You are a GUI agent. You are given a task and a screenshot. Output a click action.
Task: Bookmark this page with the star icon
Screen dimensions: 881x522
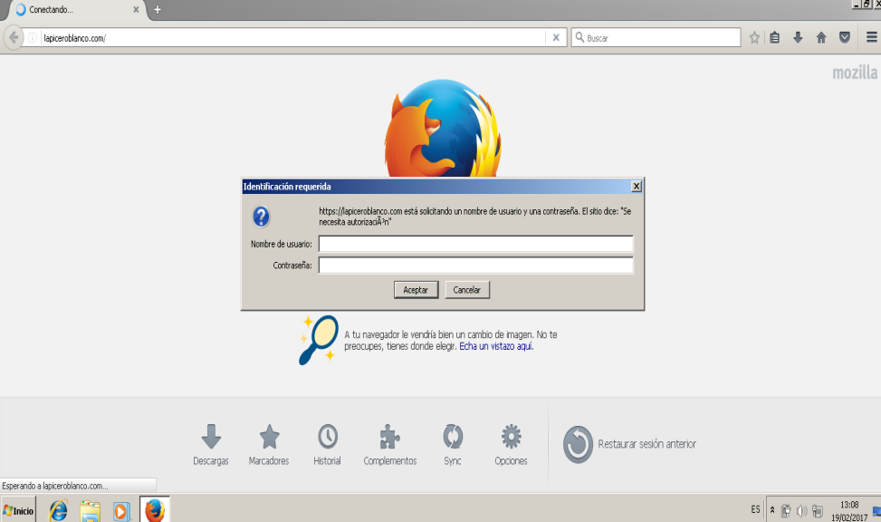pos(754,38)
